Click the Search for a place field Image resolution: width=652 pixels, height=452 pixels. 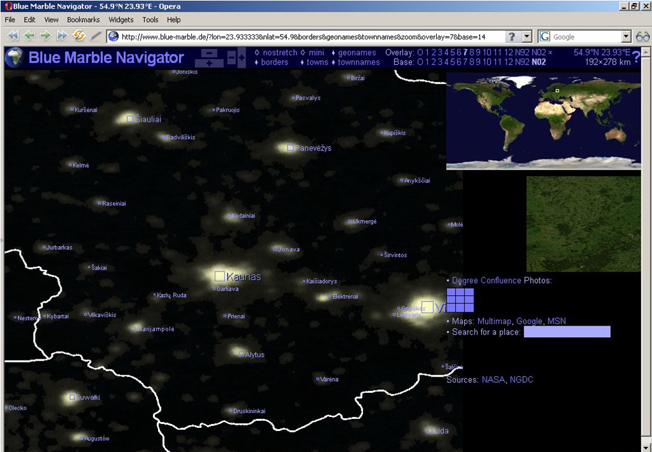point(566,332)
